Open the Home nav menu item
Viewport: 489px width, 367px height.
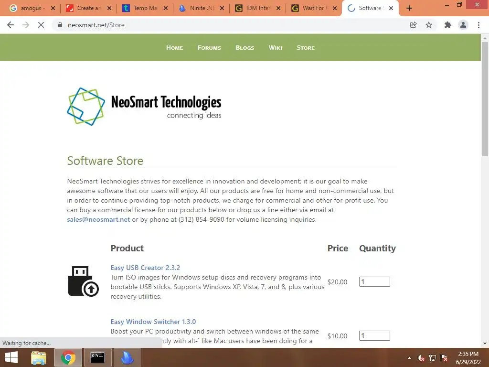tap(174, 48)
